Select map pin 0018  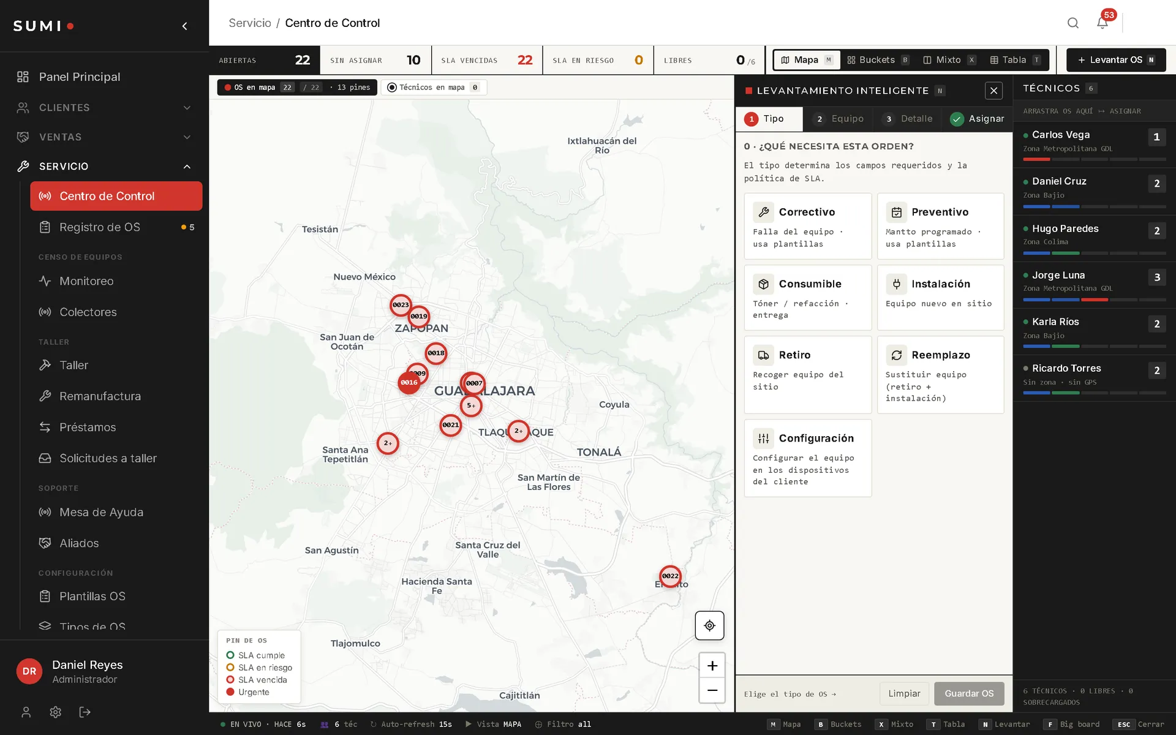[436, 353]
